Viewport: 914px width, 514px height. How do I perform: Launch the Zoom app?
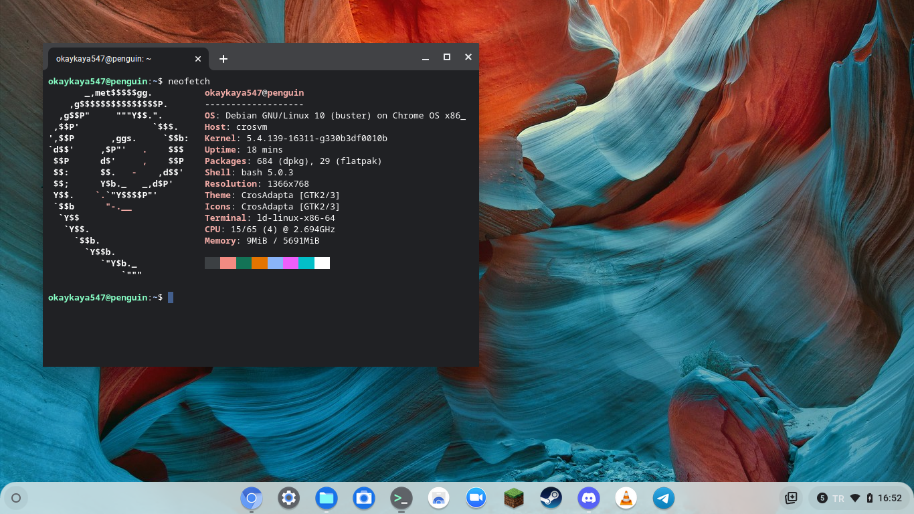pos(476,498)
